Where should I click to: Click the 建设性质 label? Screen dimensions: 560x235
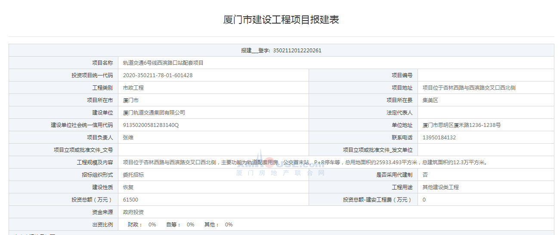point(102,187)
